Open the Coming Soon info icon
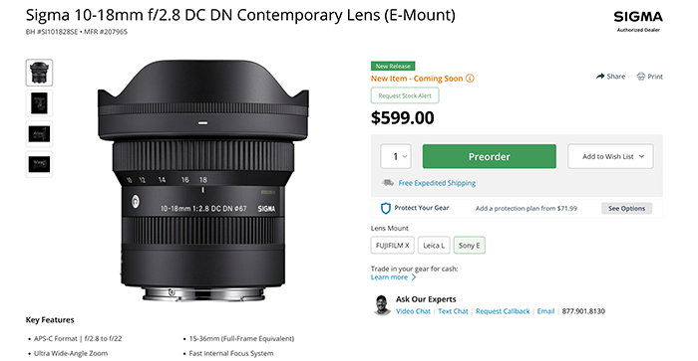The width and height of the screenshot is (698, 361). pos(470,79)
